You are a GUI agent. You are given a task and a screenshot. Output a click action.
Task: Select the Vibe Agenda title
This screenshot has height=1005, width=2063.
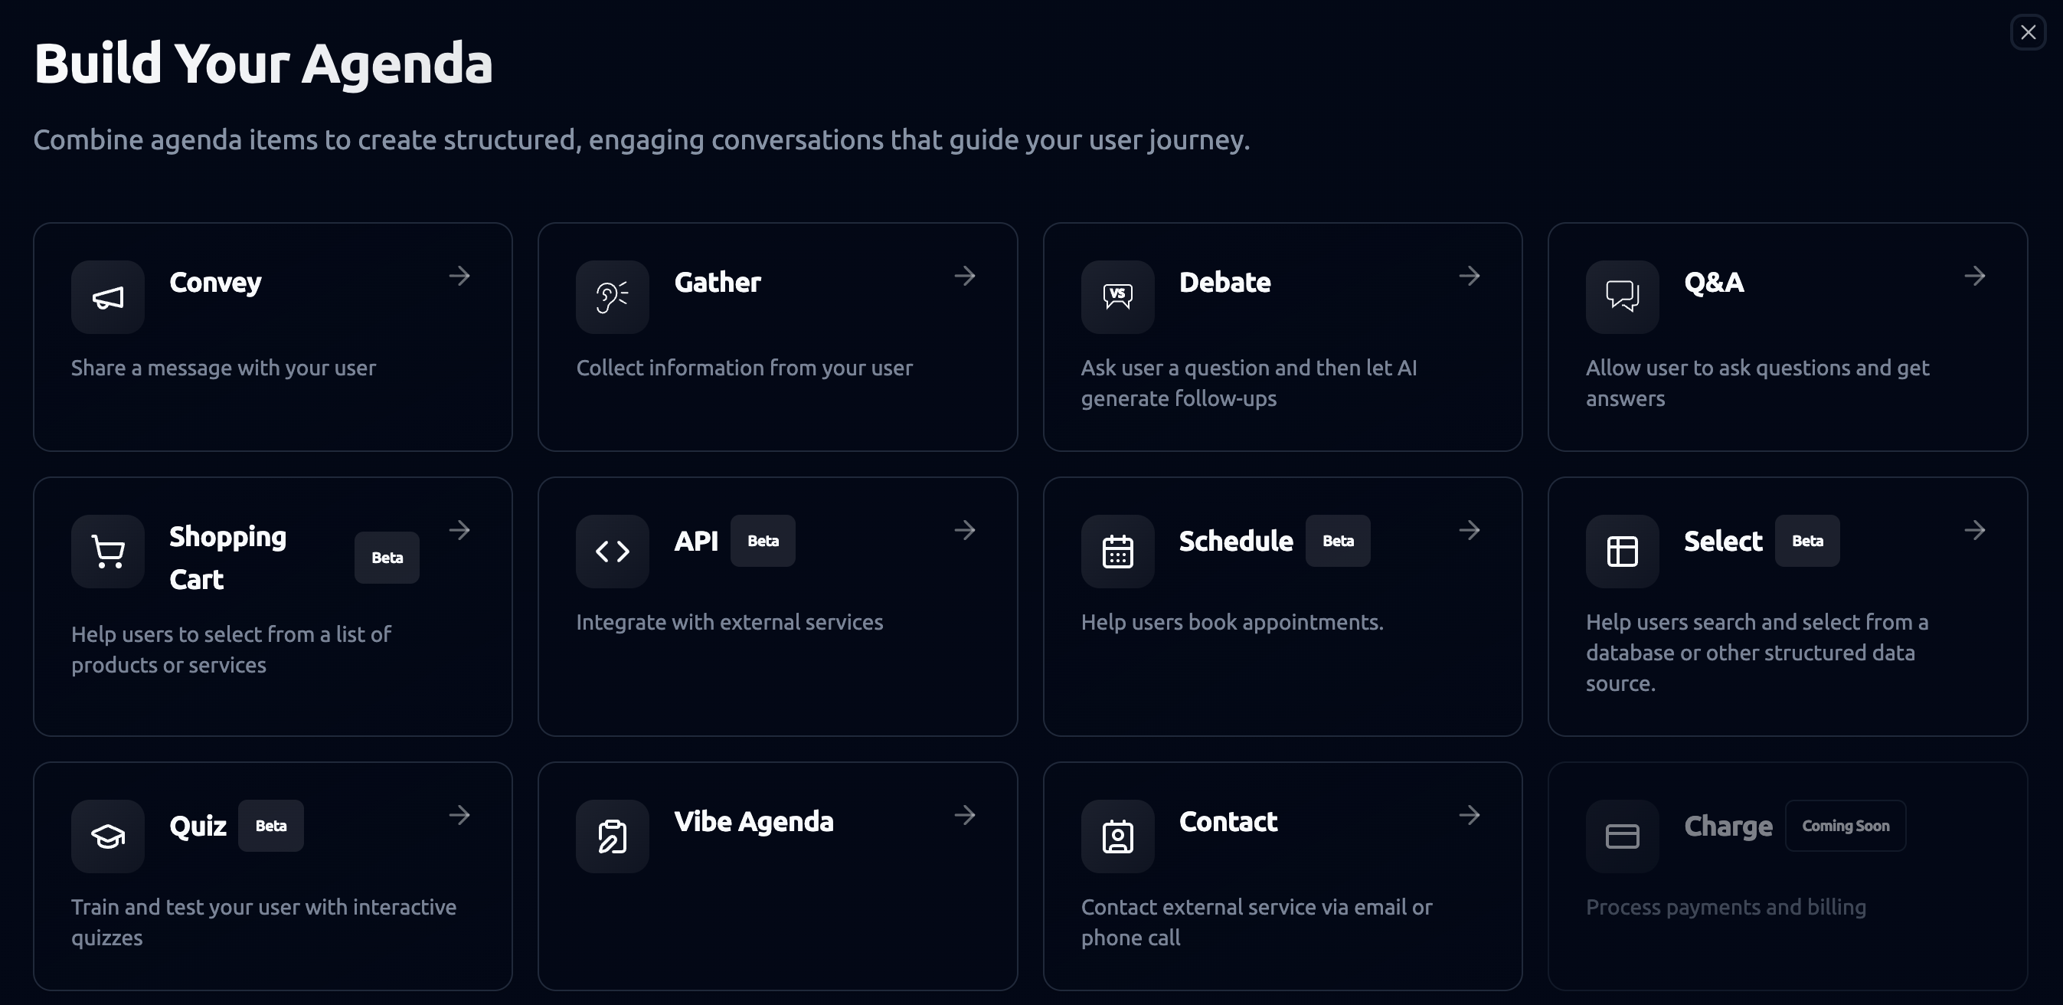coord(754,822)
